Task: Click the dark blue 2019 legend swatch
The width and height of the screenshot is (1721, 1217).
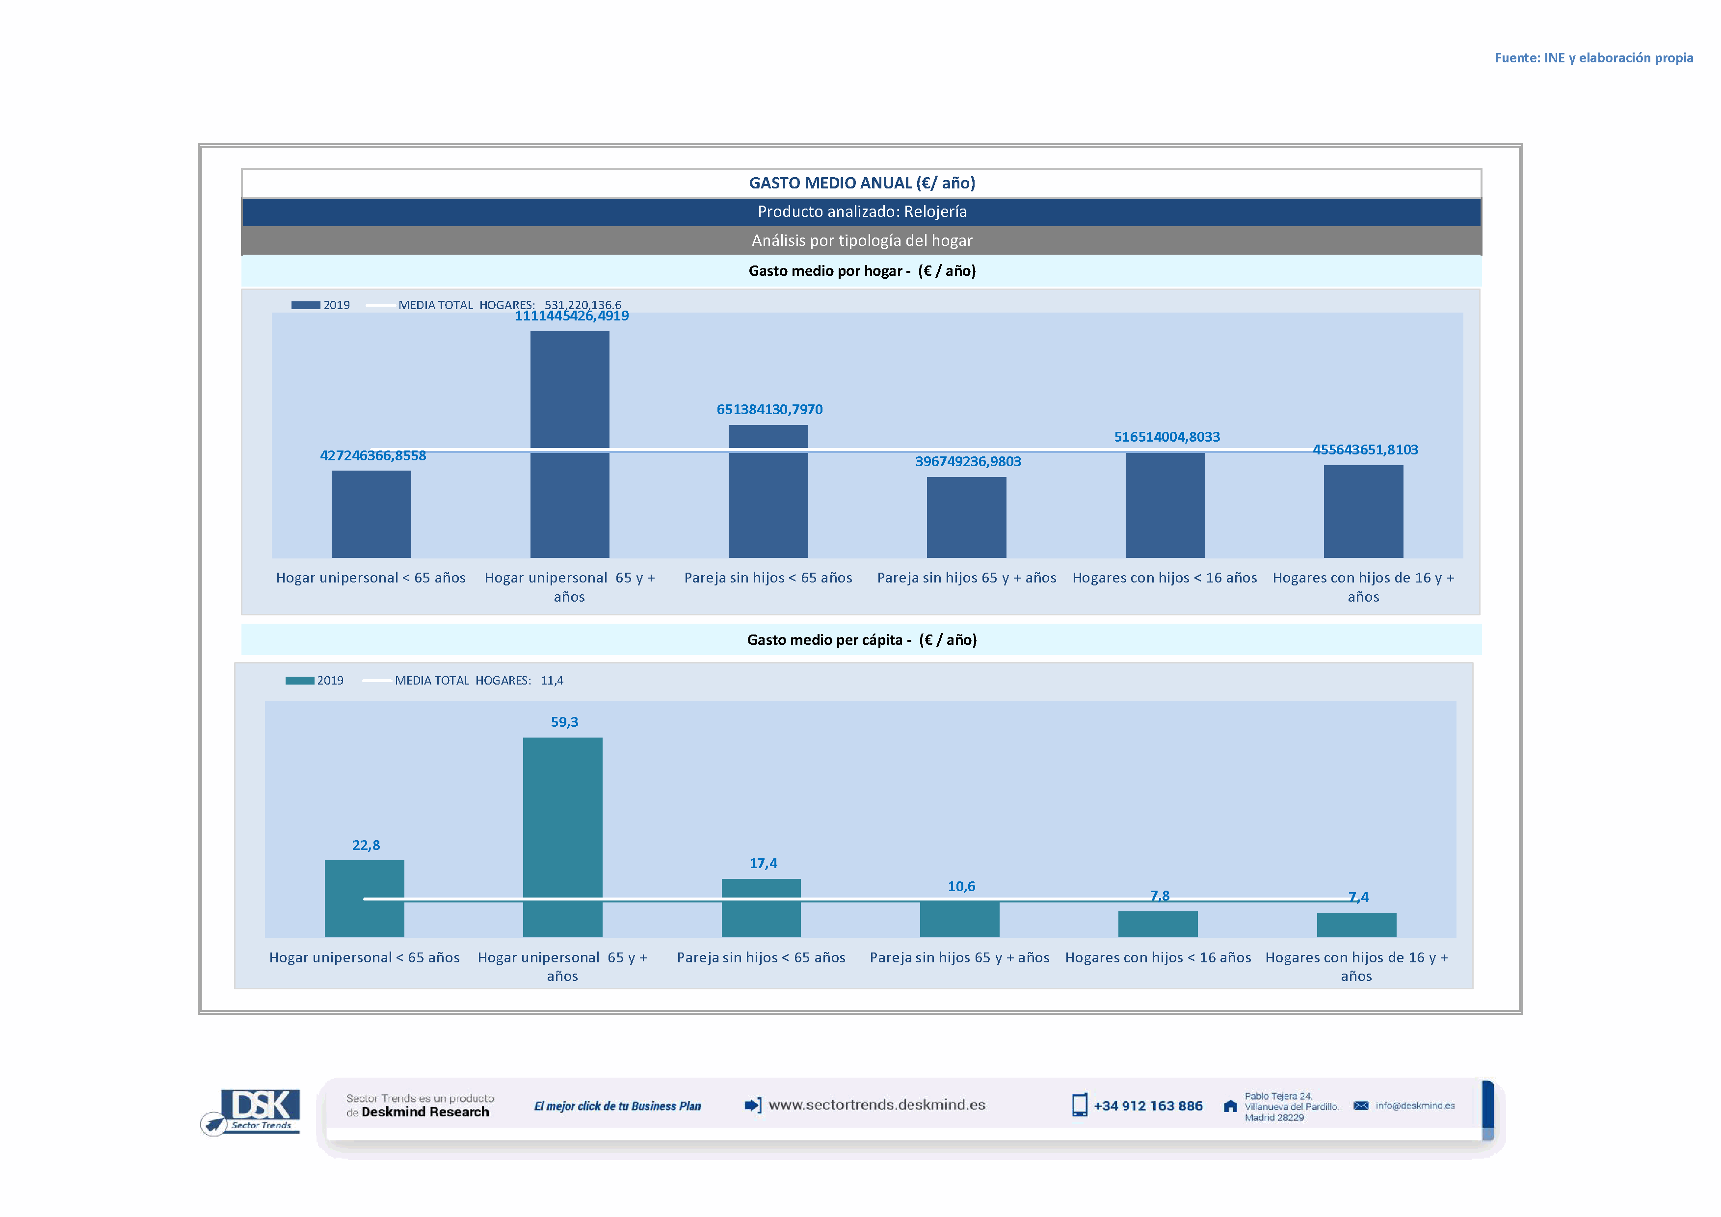Action: point(305,305)
